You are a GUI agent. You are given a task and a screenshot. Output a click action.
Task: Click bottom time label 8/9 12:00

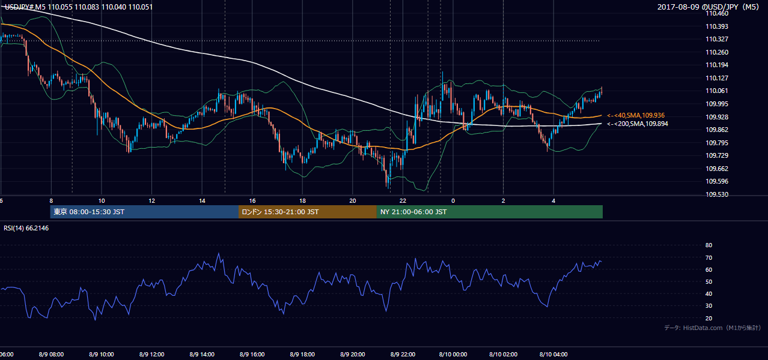tap(152, 355)
